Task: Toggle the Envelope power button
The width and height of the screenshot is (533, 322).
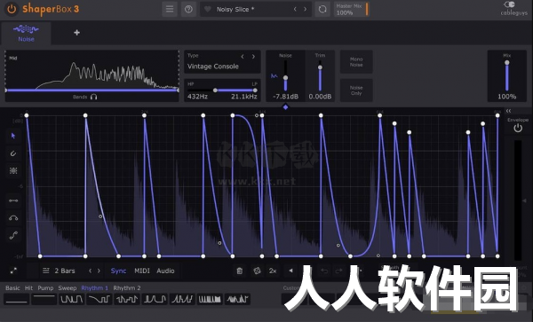Action: (518, 128)
